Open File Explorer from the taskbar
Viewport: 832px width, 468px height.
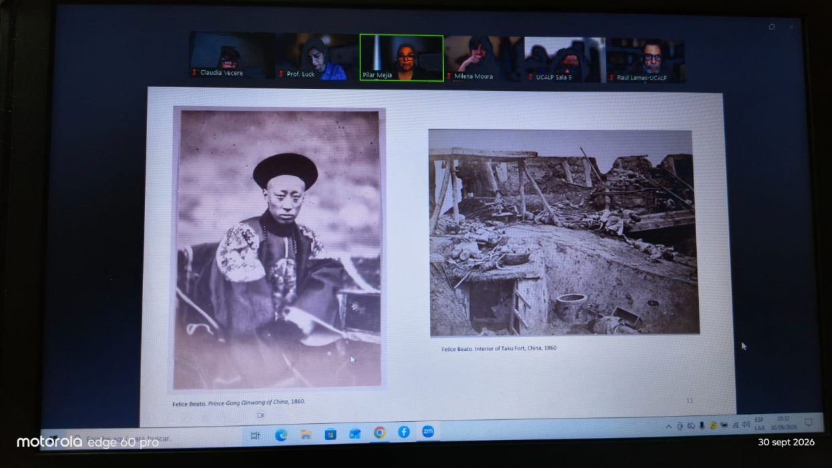306,435
